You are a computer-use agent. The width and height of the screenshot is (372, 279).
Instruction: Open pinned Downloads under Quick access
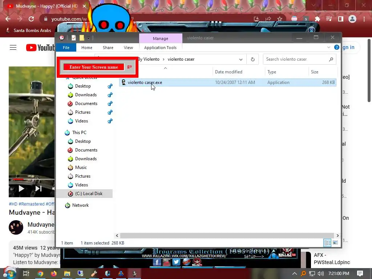click(x=86, y=95)
